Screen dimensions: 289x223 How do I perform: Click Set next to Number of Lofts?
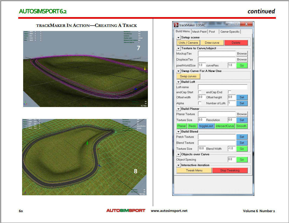click(x=242, y=103)
